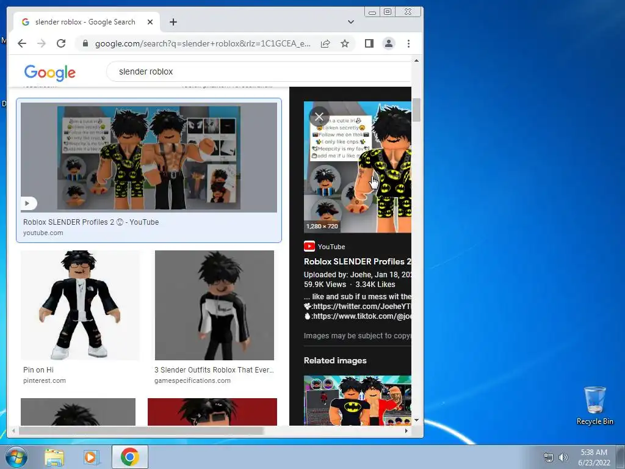This screenshot has width=625, height=469.
Task: Click horizontal scrollbar thumb
Action: click(x=141, y=431)
